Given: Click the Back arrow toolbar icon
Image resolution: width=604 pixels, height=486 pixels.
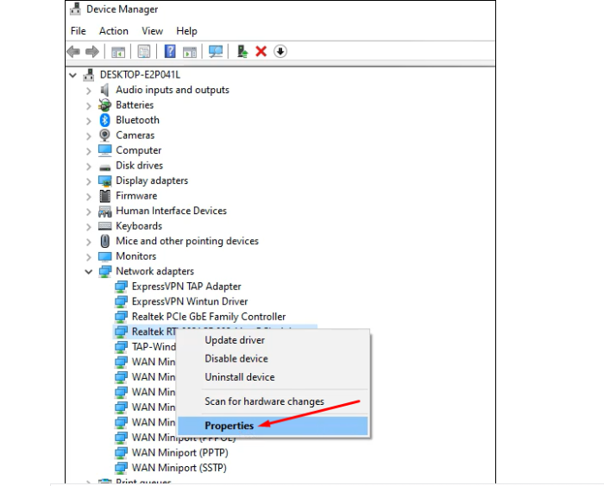Looking at the screenshot, I should [x=73, y=51].
